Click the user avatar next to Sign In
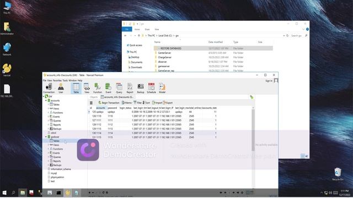The width and height of the screenshot is (353, 198). coord(276,81)
